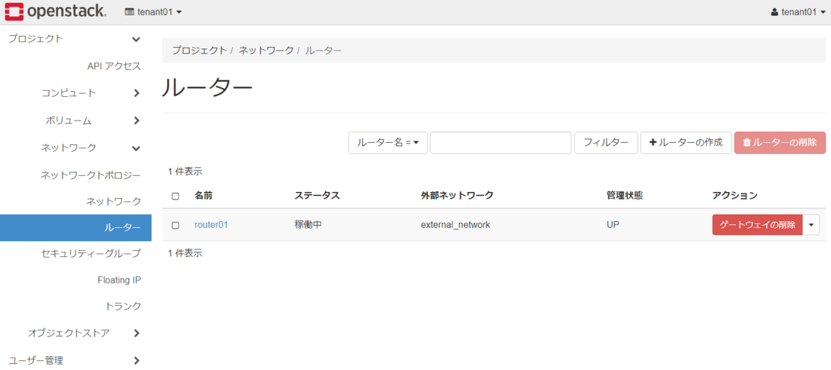Click the 管理状態 column header

point(625,196)
